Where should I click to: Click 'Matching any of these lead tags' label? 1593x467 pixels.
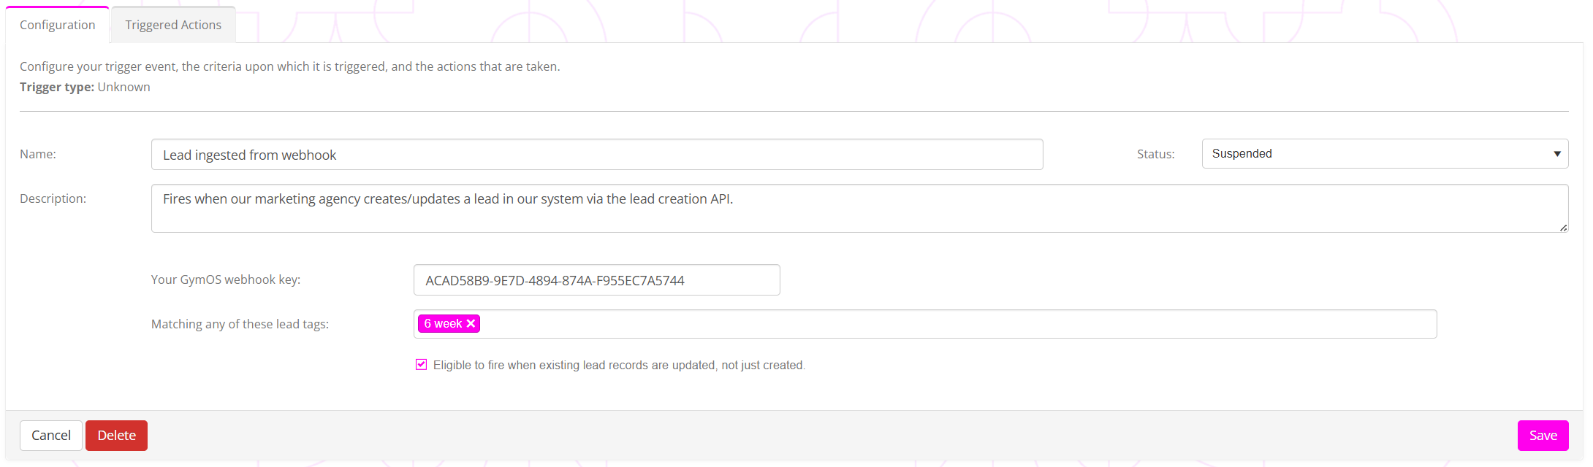pos(240,324)
